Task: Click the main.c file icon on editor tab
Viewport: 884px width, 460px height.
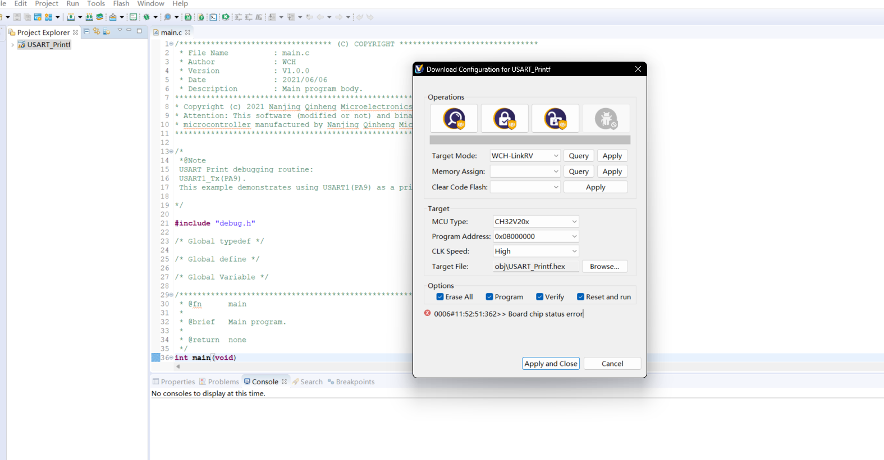Action: point(156,32)
